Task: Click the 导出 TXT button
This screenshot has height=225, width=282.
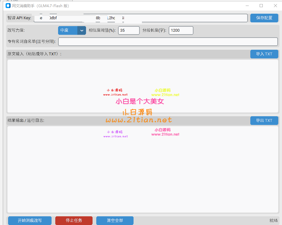Action: coord(264,121)
